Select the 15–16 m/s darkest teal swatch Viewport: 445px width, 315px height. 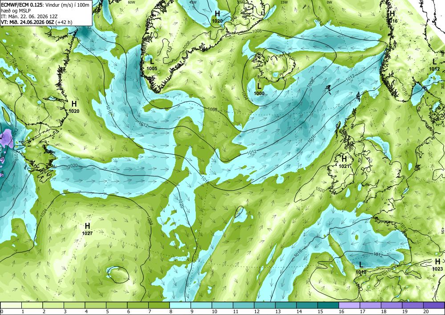(328, 305)
